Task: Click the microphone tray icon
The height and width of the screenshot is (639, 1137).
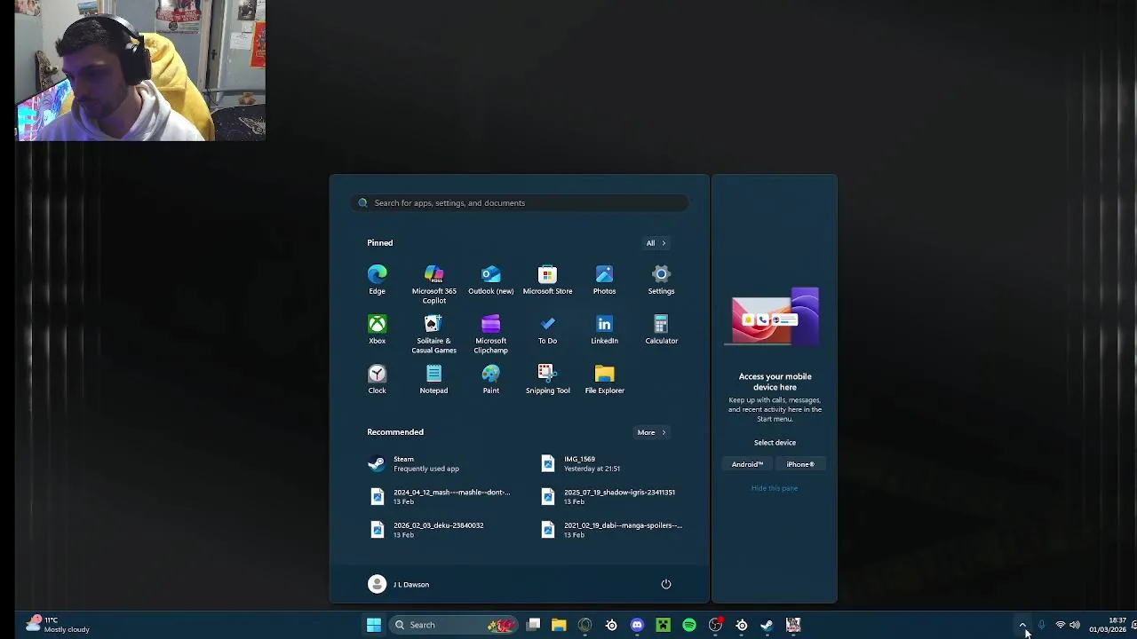Action: pos(1042,625)
